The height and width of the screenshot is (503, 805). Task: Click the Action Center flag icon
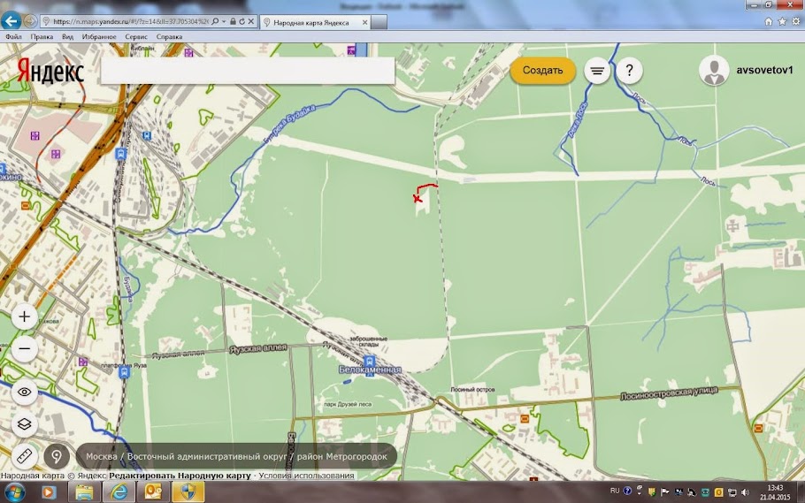click(x=665, y=492)
